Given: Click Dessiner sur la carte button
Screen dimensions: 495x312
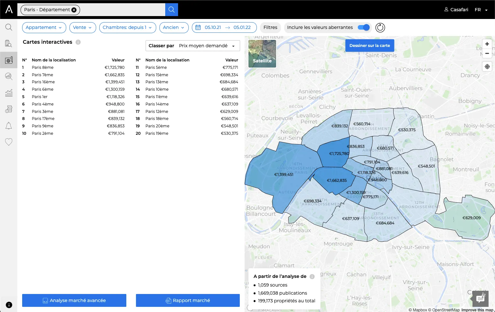Looking at the screenshot, I should pyautogui.click(x=370, y=45).
